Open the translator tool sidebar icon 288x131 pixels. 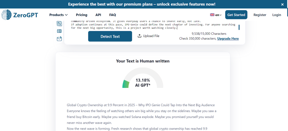[59, 23]
